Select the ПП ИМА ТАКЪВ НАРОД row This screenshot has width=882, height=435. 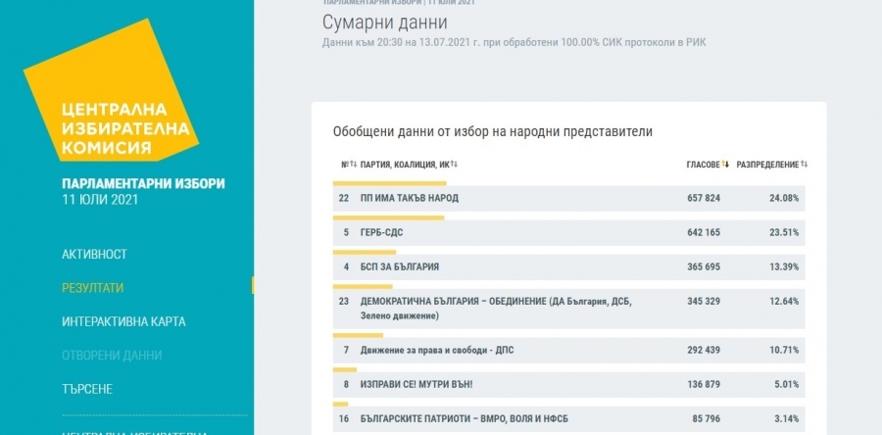point(568,198)
